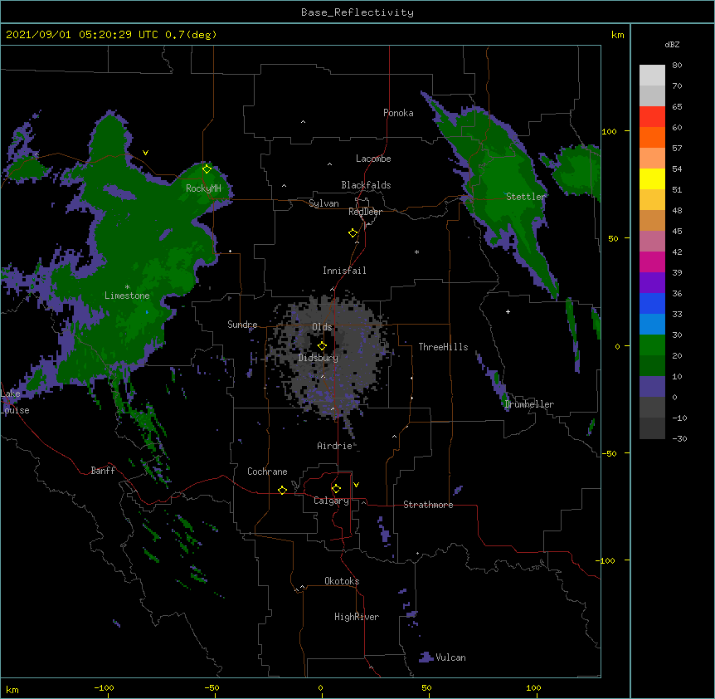Image resolution: width=715 pixels, height=699 pixels.
Task: Pick the light gray 80-70 dBZ swatch
Action: point(652,76)
